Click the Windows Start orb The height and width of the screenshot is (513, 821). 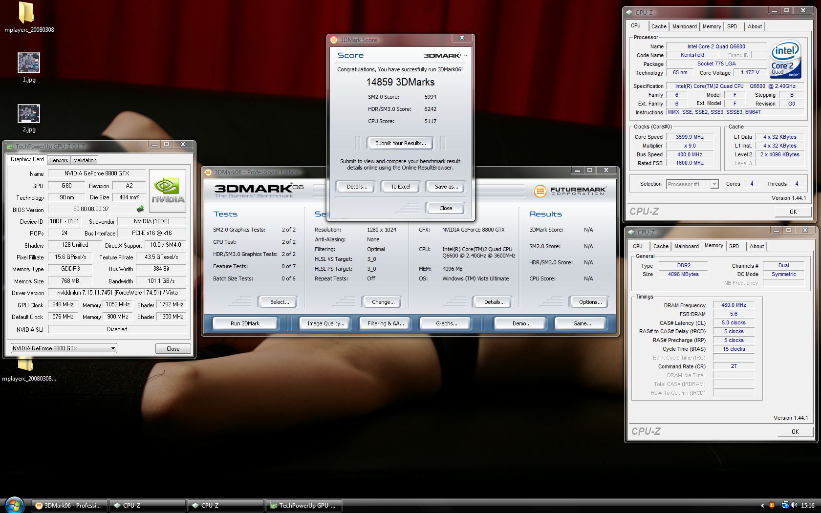click(14, 505)
